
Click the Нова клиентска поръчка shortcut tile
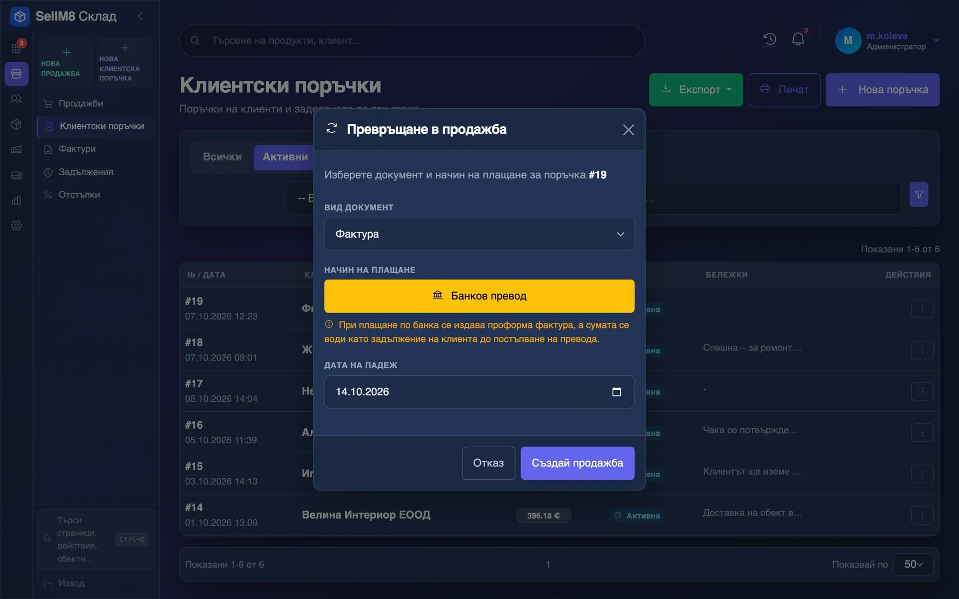[124, 63]
